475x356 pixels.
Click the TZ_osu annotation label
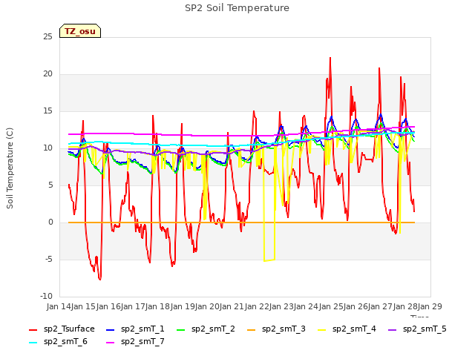tap(80, 31)
